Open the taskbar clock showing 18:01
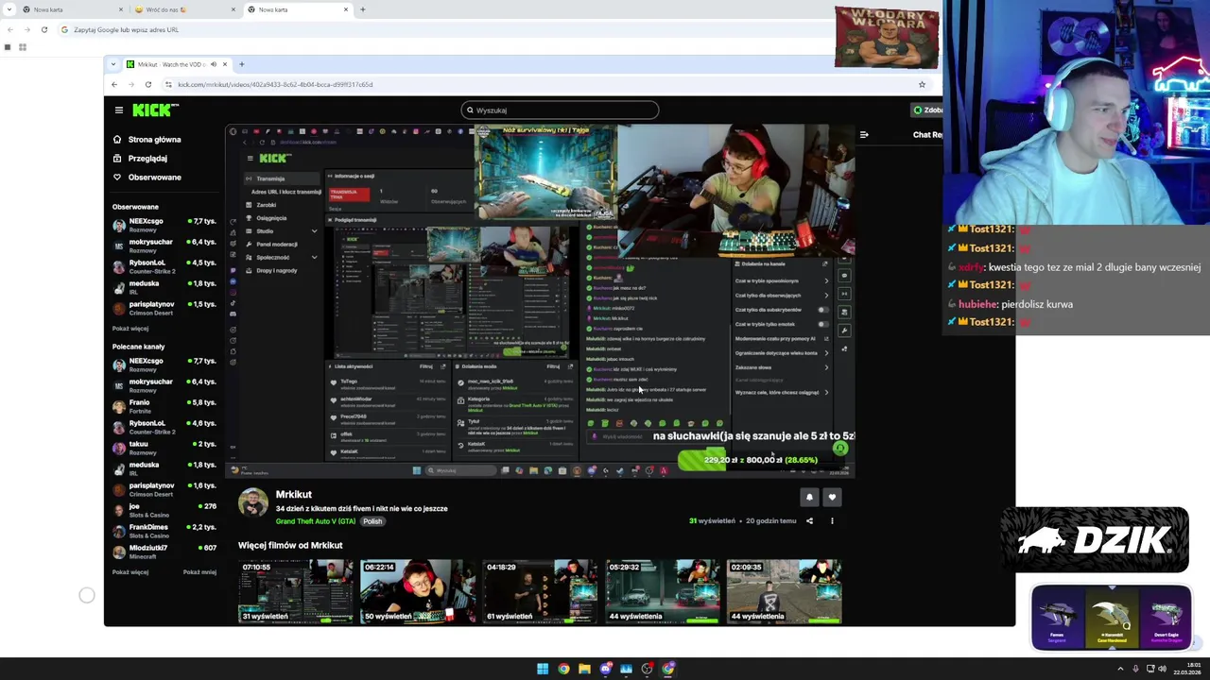Image resolution: width=1210 pixels, height=680 pixels. tap(1187, 669)
